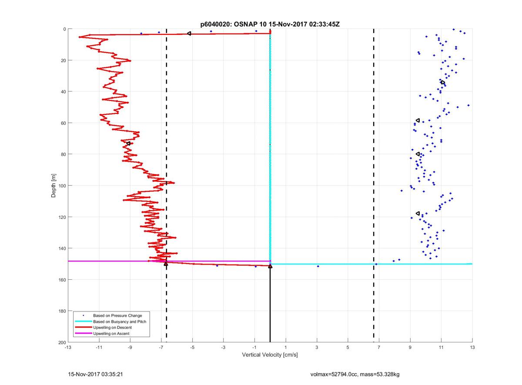Click the x-axis tick label 7
This screenshot has width=522, height=385.
[379, 348]
